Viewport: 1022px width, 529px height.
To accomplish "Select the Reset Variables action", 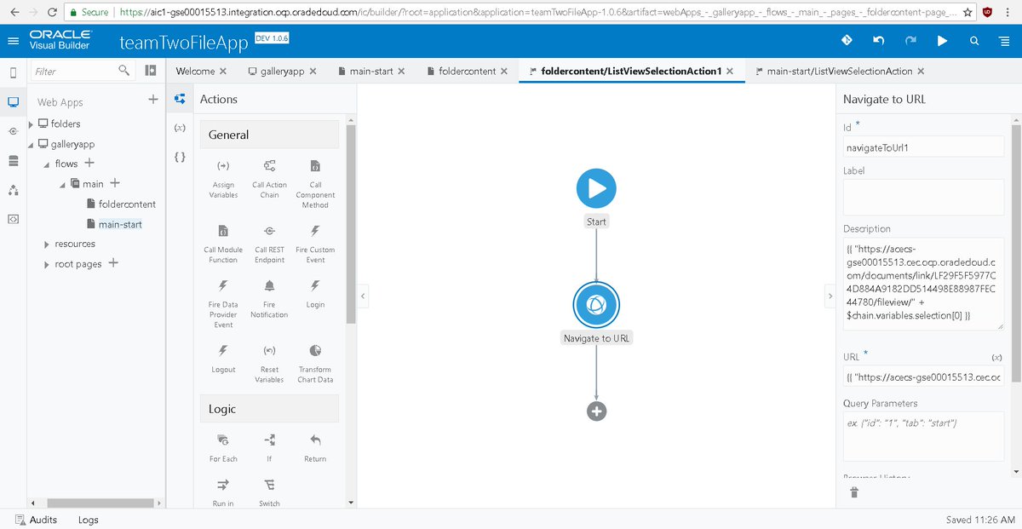I will pyautogui.click(x=269, y=363).
